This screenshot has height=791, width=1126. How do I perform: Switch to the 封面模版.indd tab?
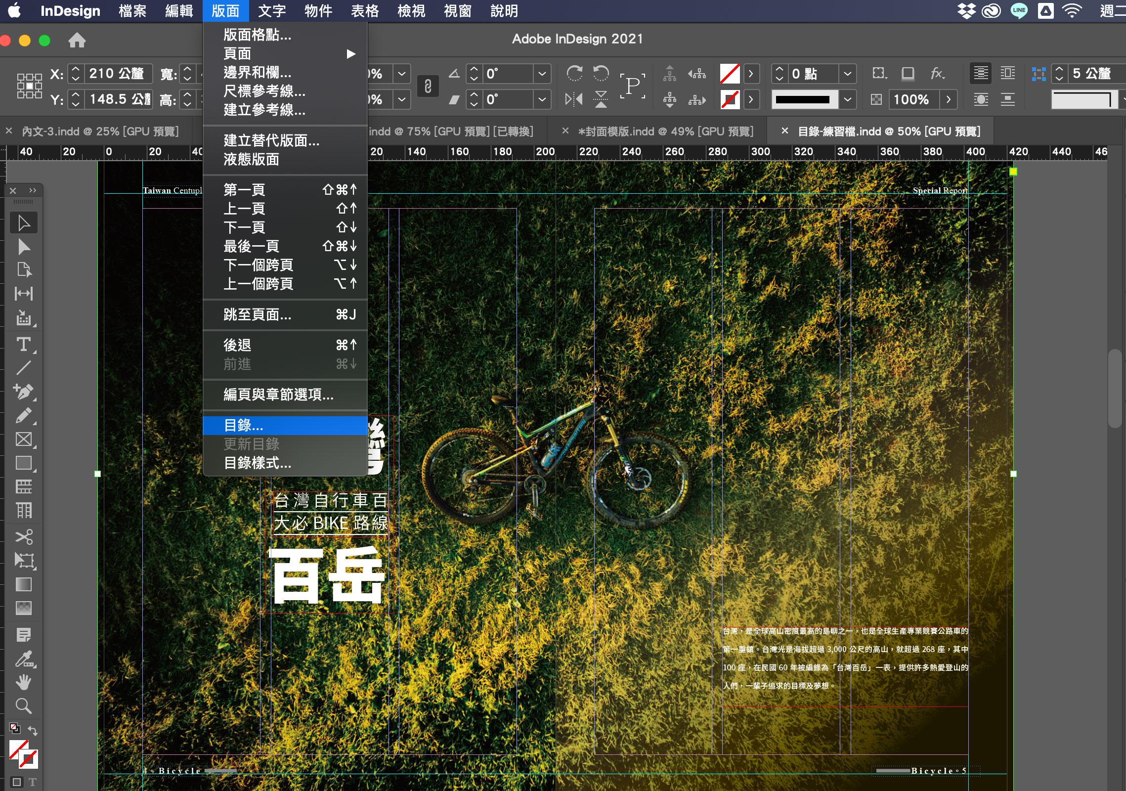(665, 132)
